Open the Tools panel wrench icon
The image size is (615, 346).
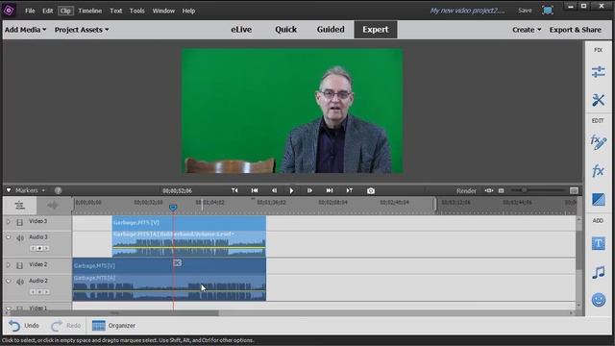(x=598, y=100)
